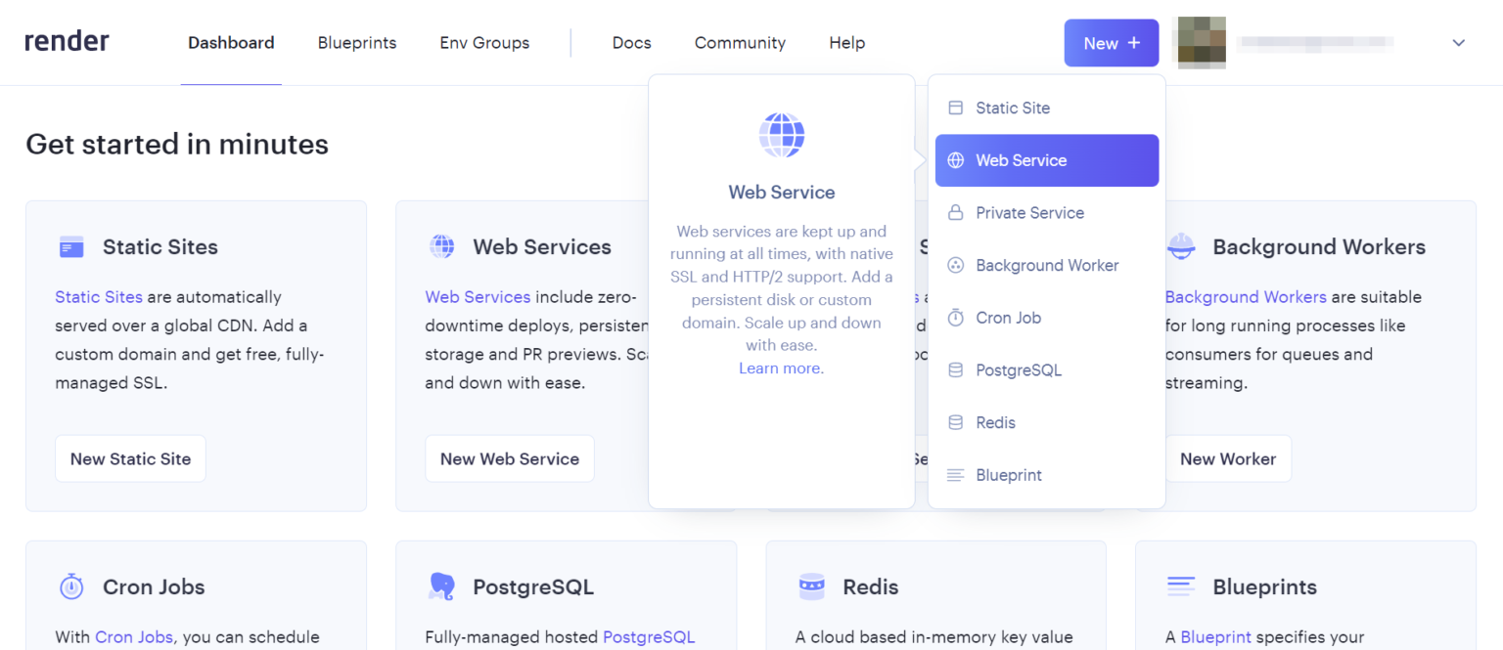Click the Private Service lock icon
Image resolution: width=1503 pixels, height=650 pixels.
[x=956, y=212]
